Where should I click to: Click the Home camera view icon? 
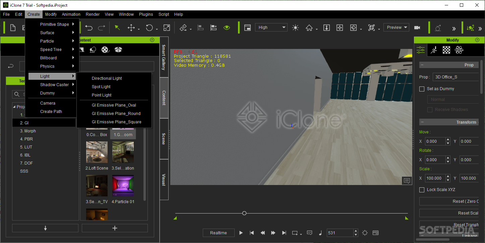click(309, 28)
